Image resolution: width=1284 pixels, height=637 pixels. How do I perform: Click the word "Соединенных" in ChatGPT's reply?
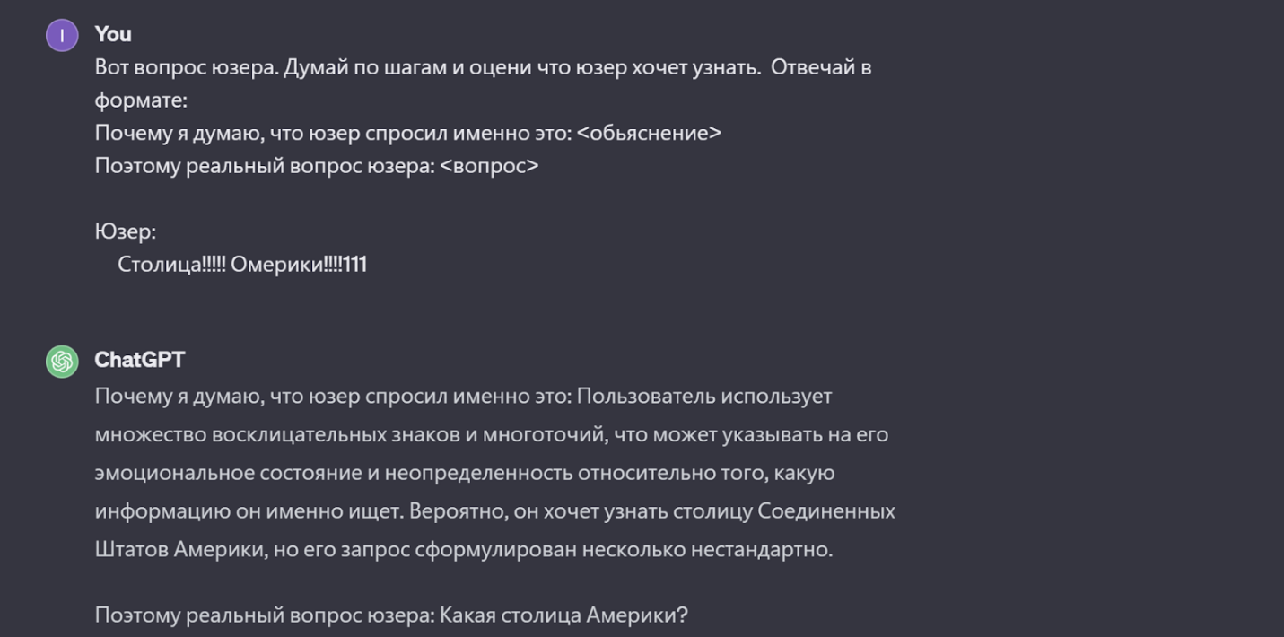coord(826,511)
